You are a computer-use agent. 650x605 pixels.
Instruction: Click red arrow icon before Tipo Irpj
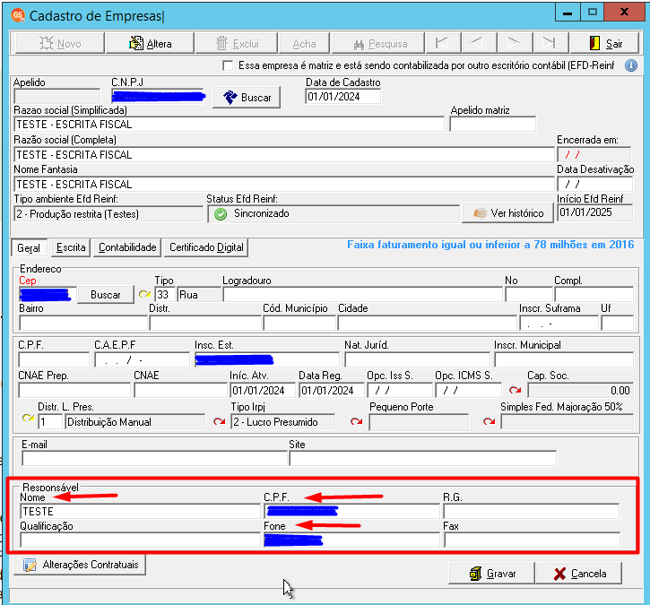219,422
